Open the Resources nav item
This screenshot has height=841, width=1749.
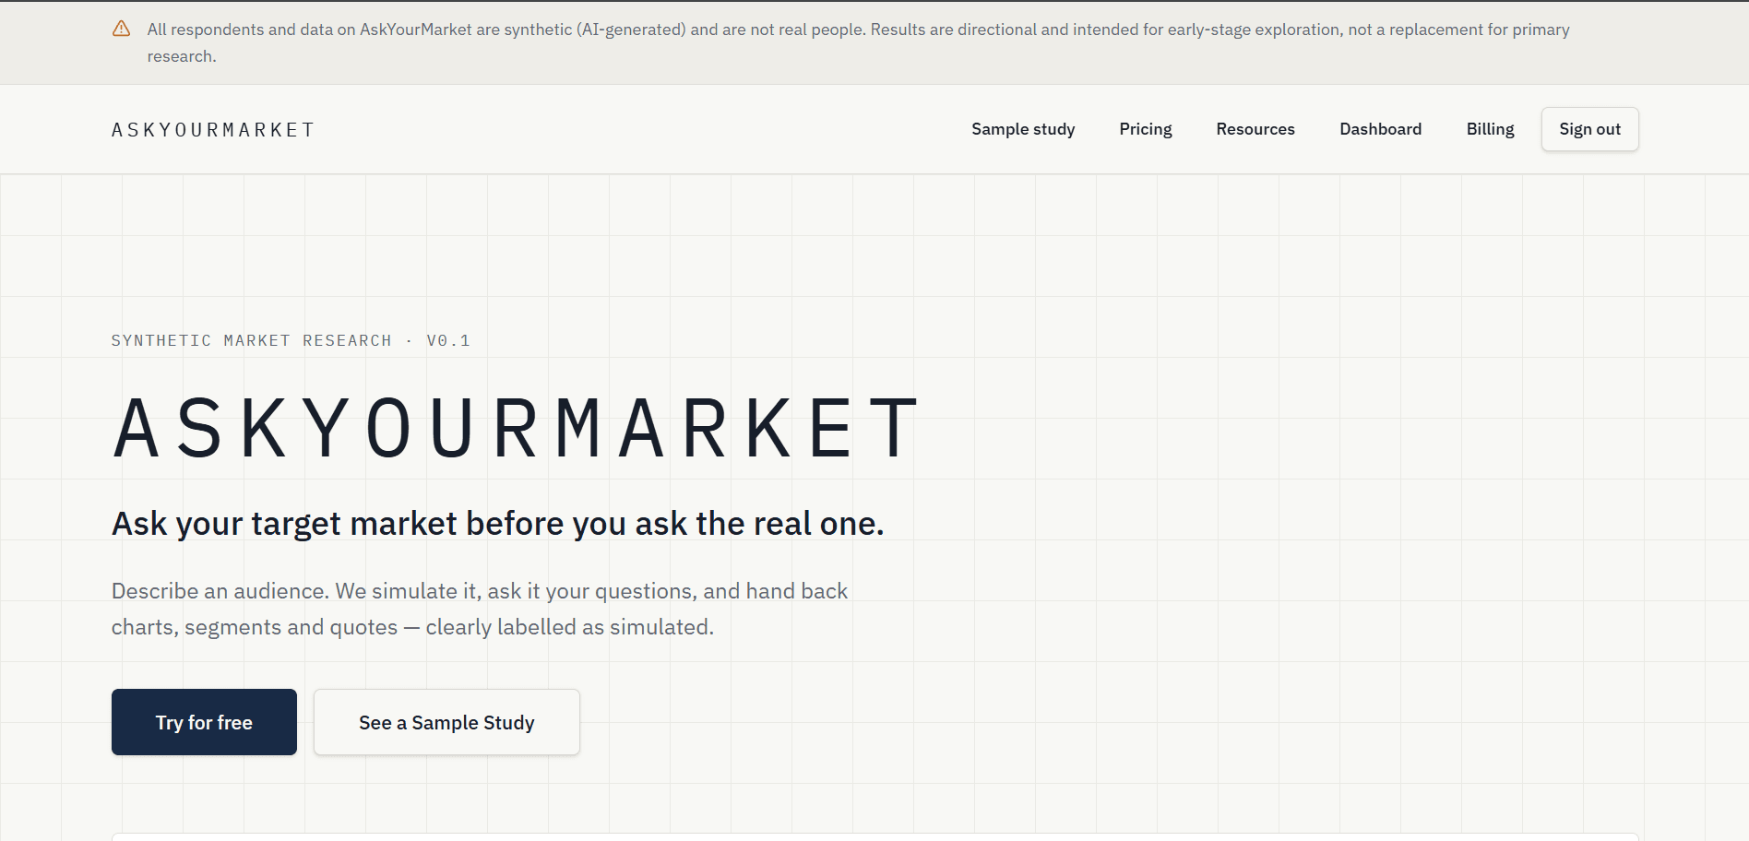pos(1255,129)
